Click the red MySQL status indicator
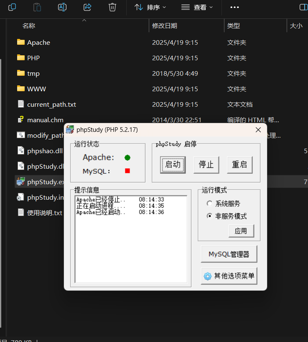Viewport: 308px width, 342px height. point(127,171)
